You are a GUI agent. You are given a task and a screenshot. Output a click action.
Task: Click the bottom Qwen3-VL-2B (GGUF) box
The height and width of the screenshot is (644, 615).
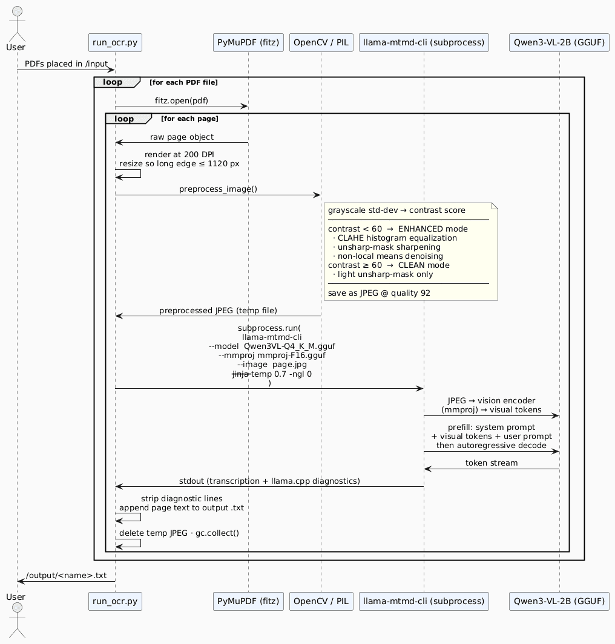pos(559,601)
